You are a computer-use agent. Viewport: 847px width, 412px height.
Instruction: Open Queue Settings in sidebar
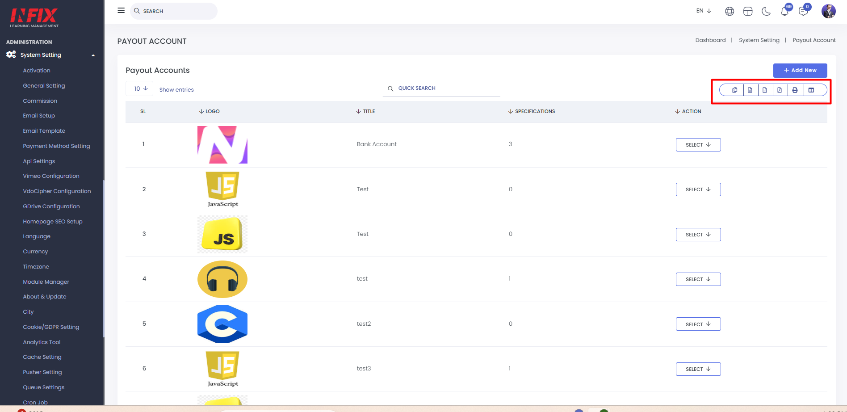coord(44,387)
